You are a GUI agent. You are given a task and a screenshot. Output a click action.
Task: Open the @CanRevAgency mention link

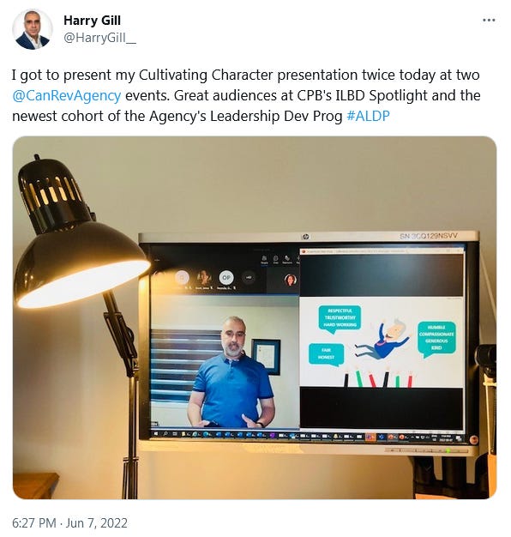66,95
